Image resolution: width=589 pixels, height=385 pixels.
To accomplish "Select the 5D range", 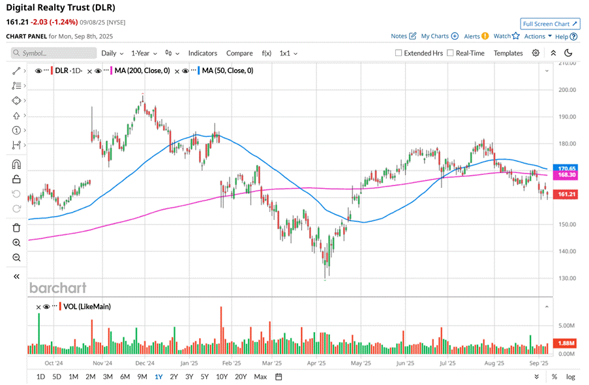I will click(x=57, y=377).
